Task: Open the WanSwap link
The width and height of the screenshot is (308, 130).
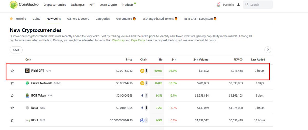Action: pyautogui.click(x=118, y=40)
